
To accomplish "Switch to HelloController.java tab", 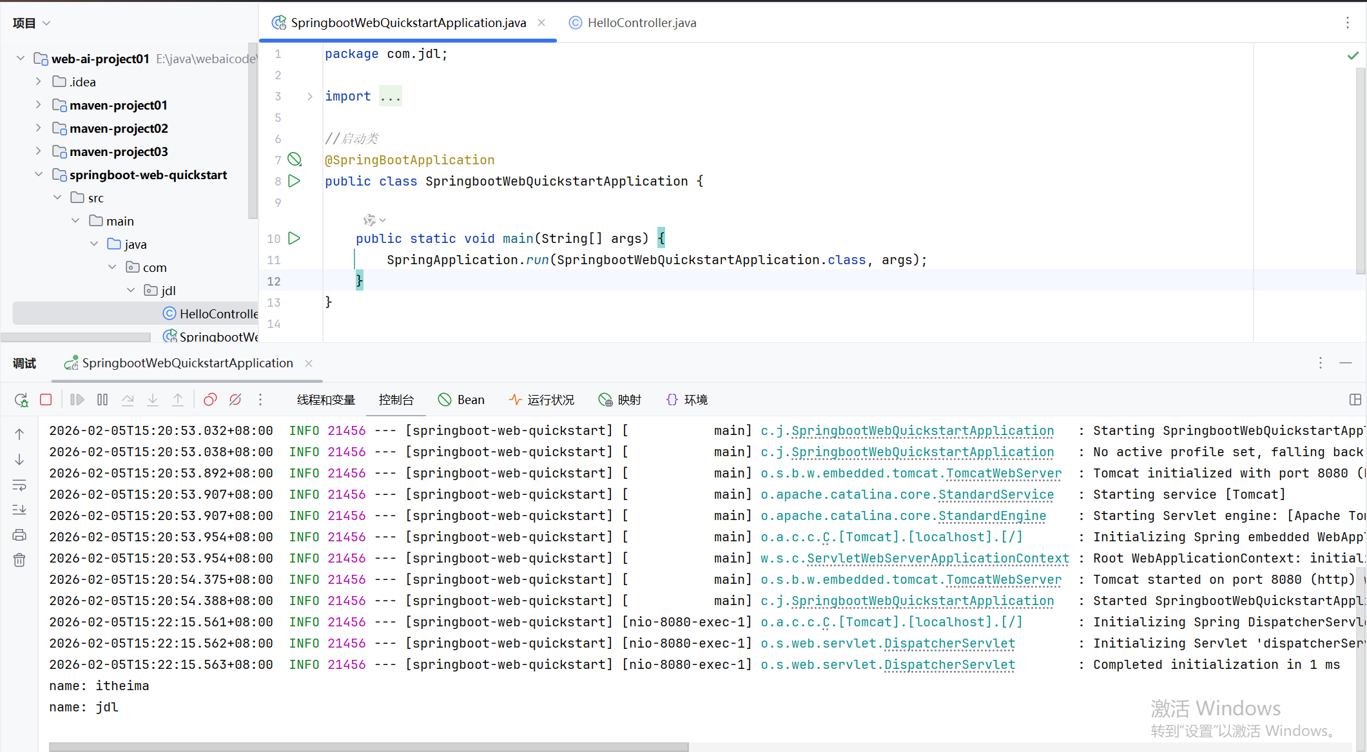I will 641,23.
